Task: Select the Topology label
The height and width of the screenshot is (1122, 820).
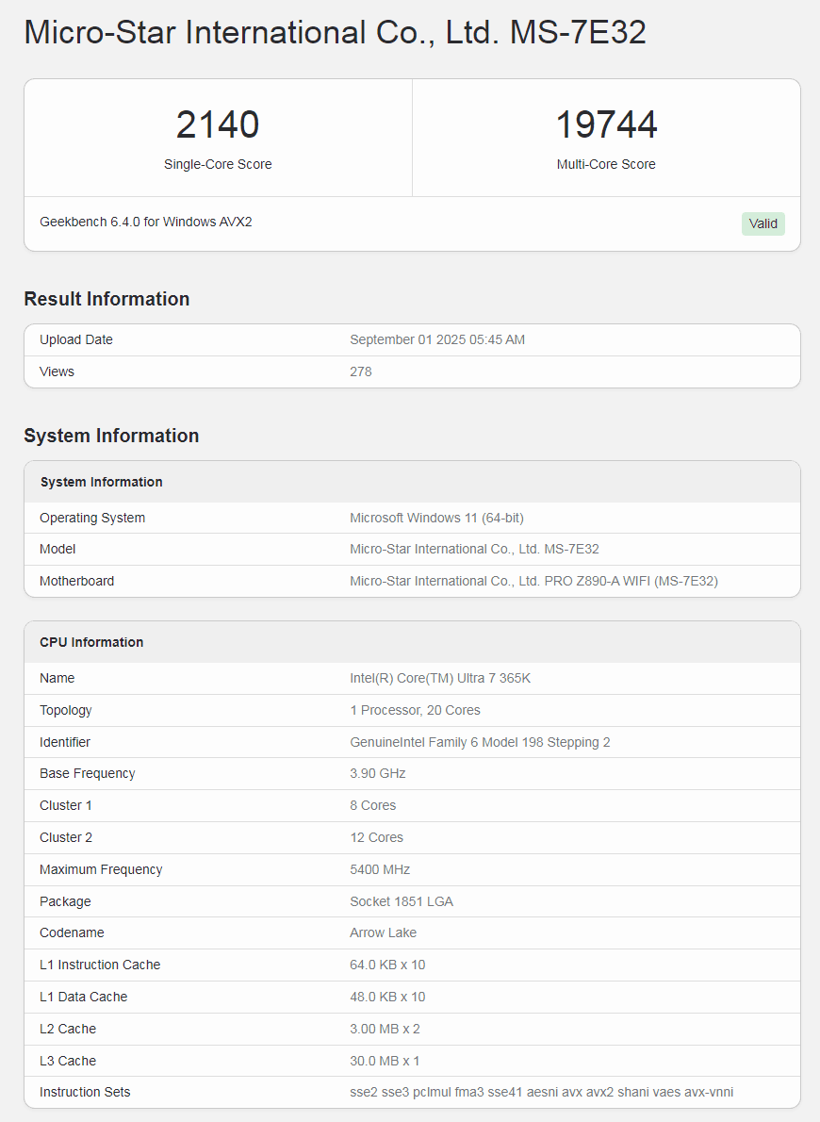Action: 66,710
